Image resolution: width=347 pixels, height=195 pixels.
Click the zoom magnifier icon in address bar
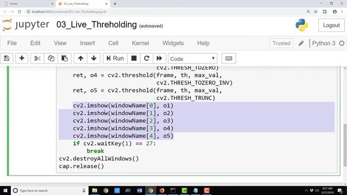(308, 12)
